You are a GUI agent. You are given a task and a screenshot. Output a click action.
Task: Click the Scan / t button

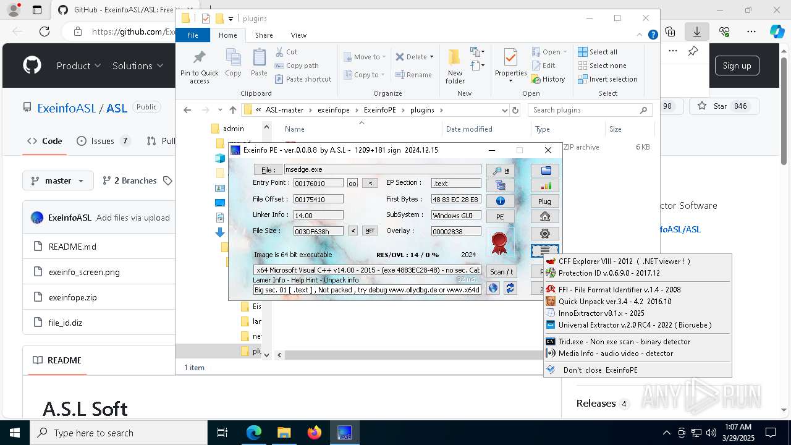501,271
